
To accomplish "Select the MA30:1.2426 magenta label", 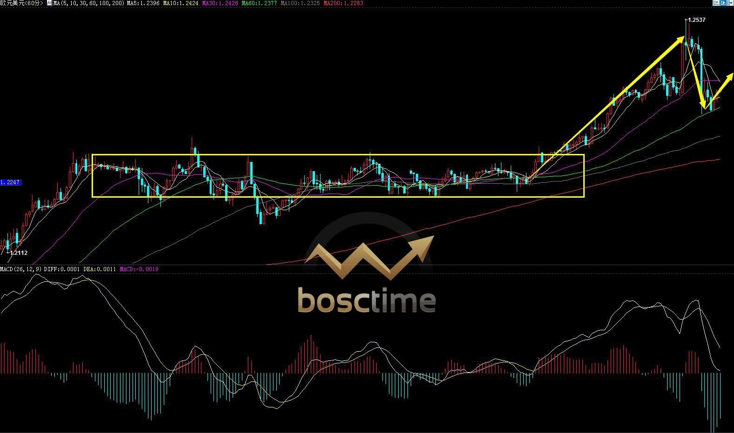I will point(220,3).
